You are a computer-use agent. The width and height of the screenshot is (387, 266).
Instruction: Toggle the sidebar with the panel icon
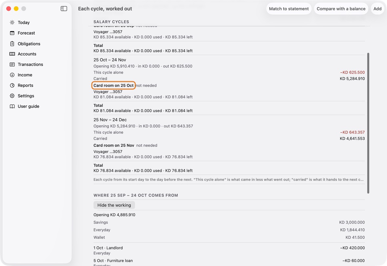coord(64,9)
